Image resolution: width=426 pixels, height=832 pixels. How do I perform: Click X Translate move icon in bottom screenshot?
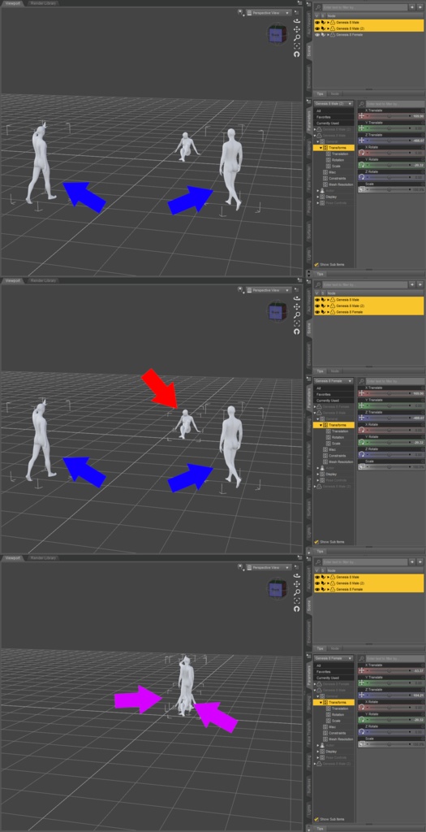click(x=362, y=670)
